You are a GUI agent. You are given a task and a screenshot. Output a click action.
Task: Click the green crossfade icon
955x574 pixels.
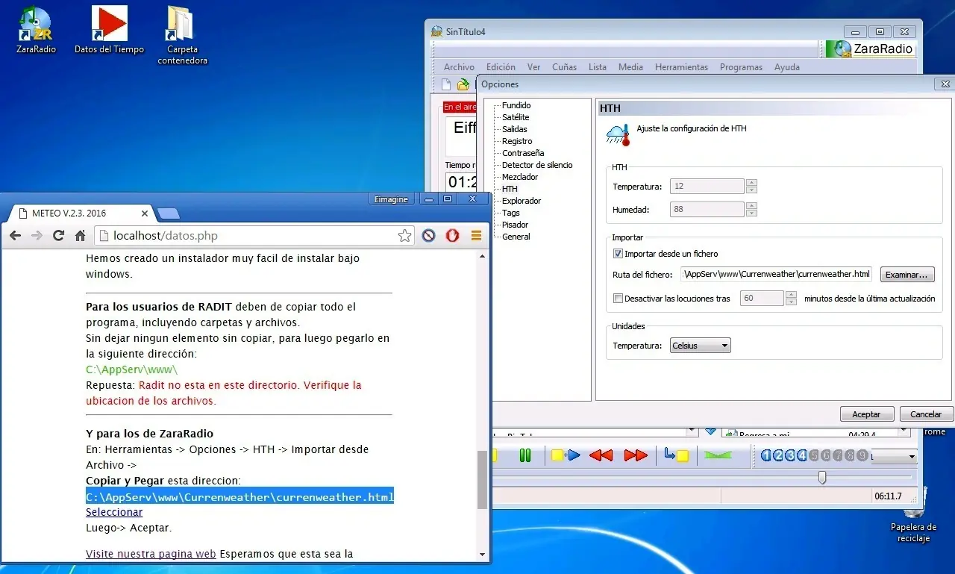pos(718,455)
